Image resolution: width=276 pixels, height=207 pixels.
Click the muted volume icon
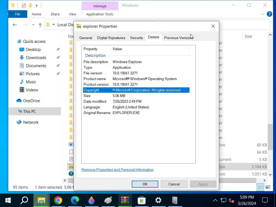231,200
